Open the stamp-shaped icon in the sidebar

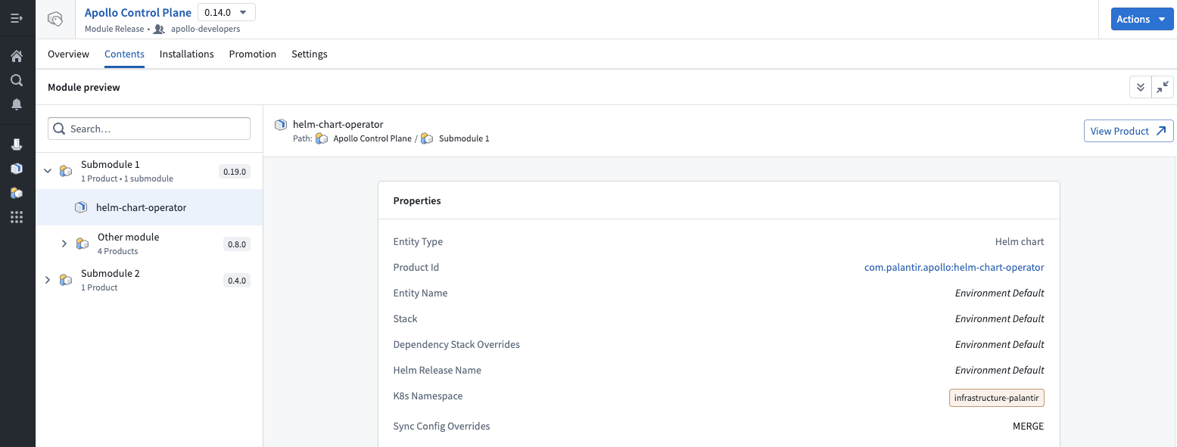[17, 144]
